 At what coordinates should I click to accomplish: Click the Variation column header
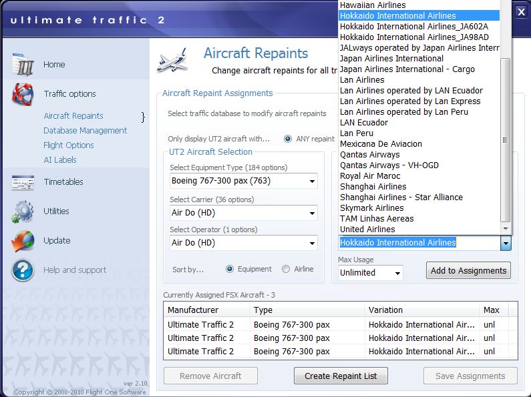pos(422,310)
